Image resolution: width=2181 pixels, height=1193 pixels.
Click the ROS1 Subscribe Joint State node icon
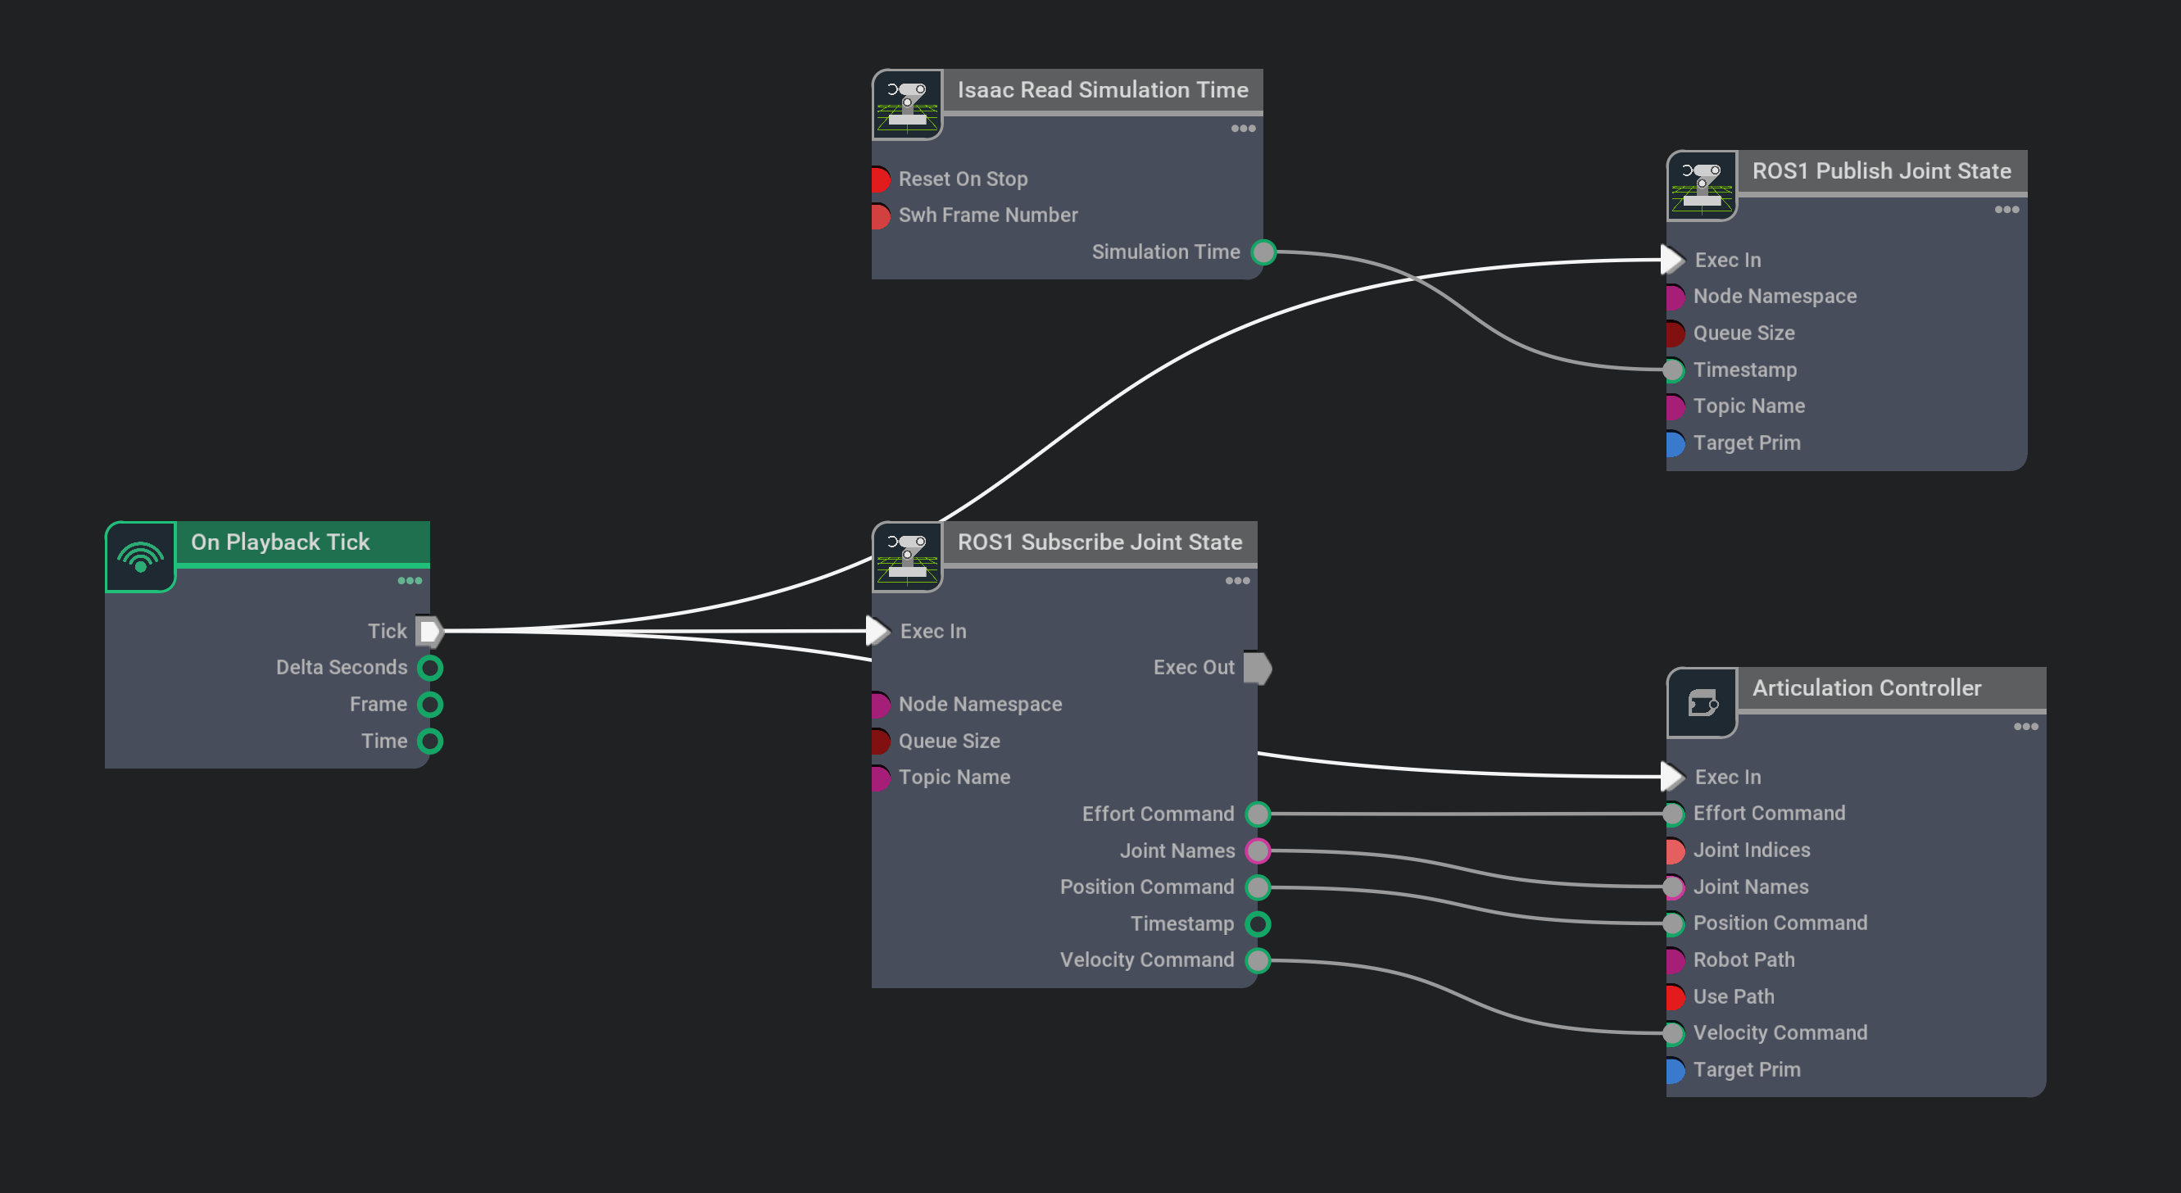(907, 557)
